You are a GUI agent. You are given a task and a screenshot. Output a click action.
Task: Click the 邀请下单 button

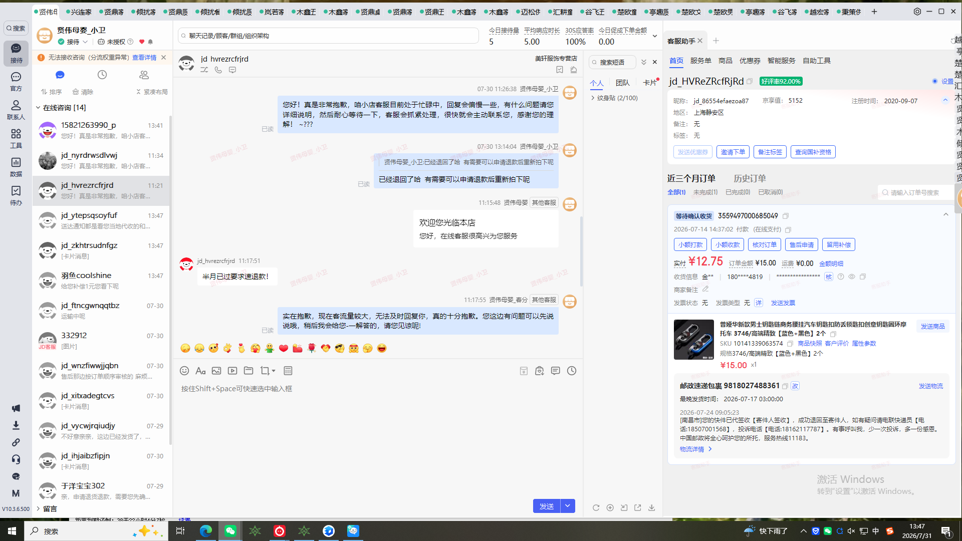click(733, 152)
